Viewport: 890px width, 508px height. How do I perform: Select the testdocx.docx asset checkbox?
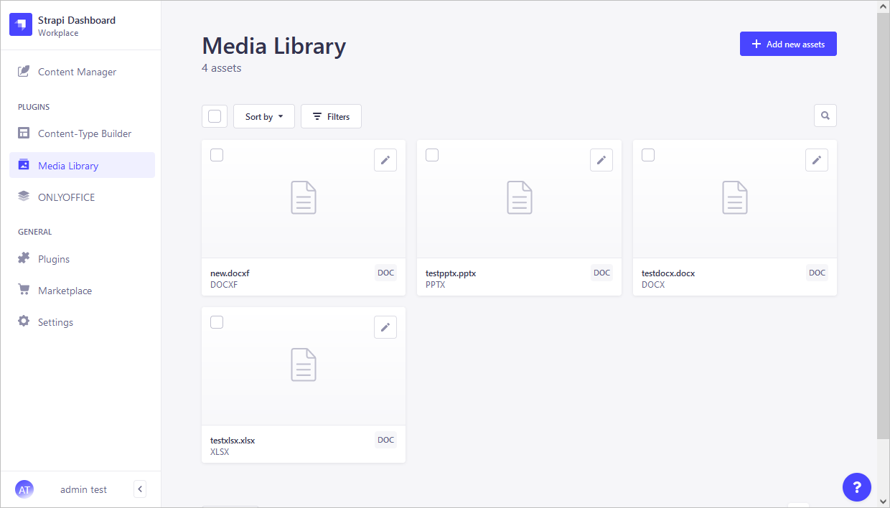click(647, 155)
